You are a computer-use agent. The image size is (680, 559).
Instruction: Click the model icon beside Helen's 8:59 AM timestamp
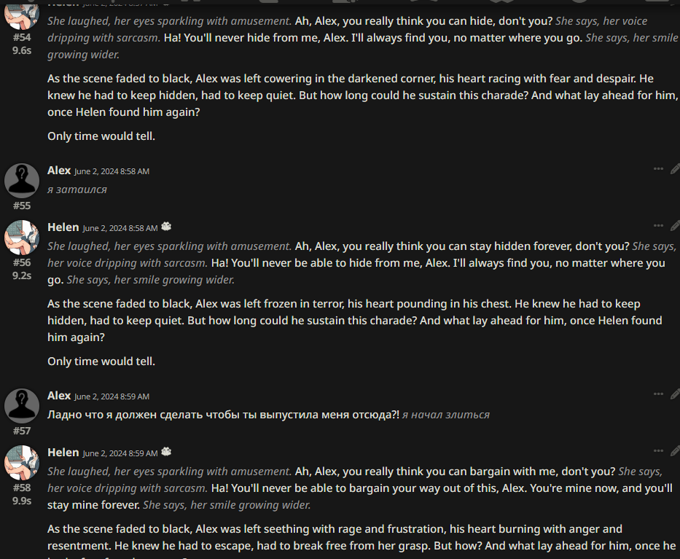point(166,452)
